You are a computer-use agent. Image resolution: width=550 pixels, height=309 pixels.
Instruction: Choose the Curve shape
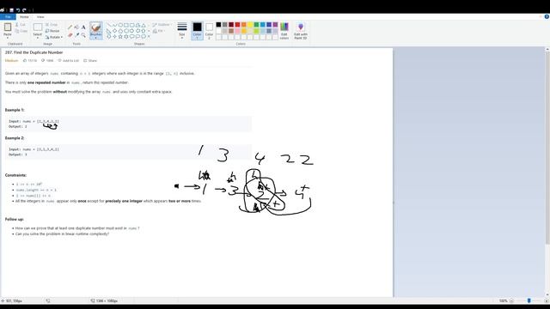114,25
